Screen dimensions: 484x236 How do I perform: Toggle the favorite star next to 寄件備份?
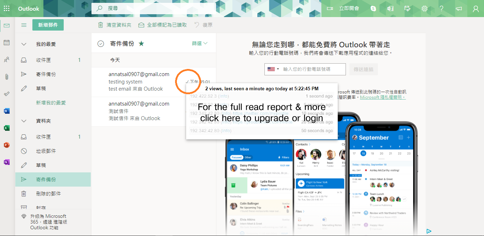pyautogui.click(x=141, y=43)
